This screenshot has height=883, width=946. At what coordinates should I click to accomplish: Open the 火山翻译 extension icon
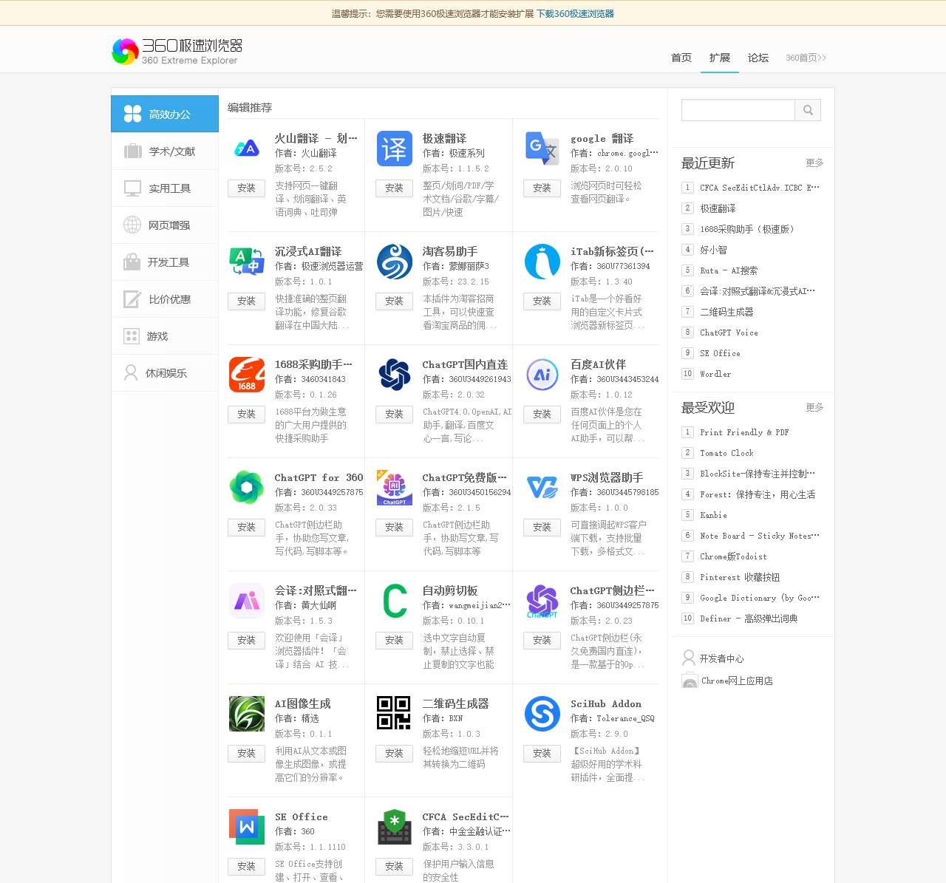tap(247, 149)
